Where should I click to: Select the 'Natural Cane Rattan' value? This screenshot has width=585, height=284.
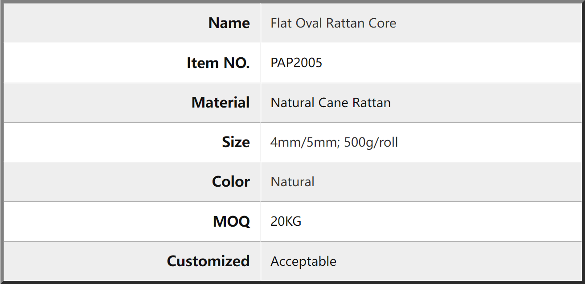(331, 103)
